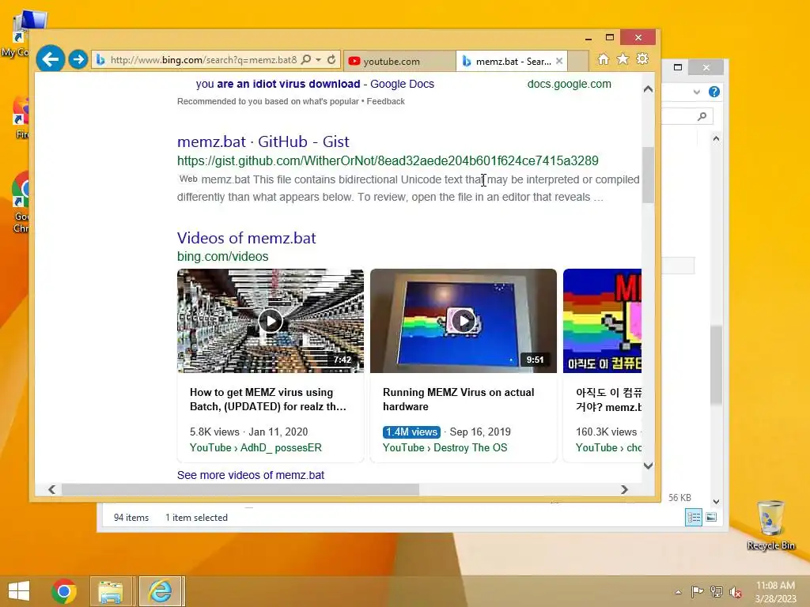The image size is (810, 607).
Task: Open the Windows Start button
Action: click(19, 591)
